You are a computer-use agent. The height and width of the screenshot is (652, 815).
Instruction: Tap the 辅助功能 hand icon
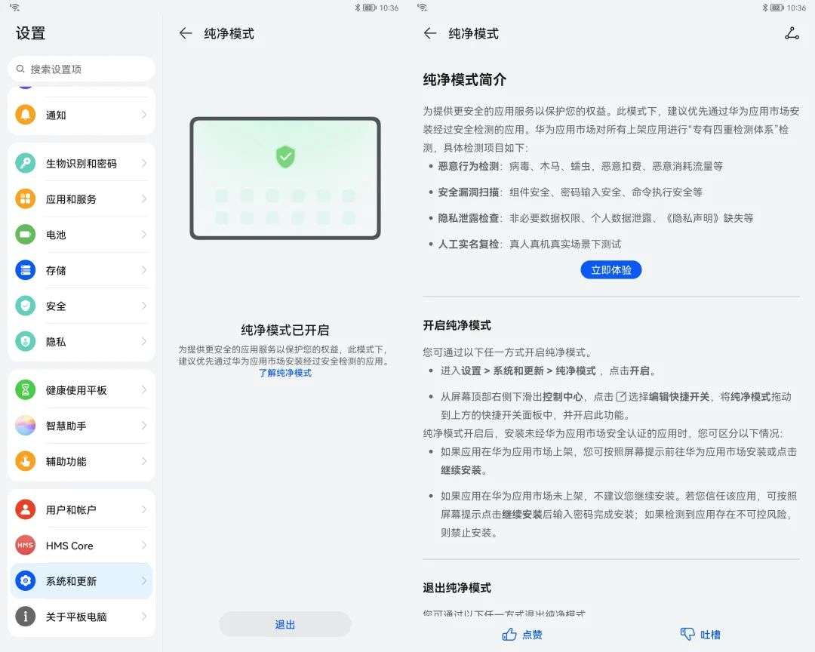[x=26, y=461]
